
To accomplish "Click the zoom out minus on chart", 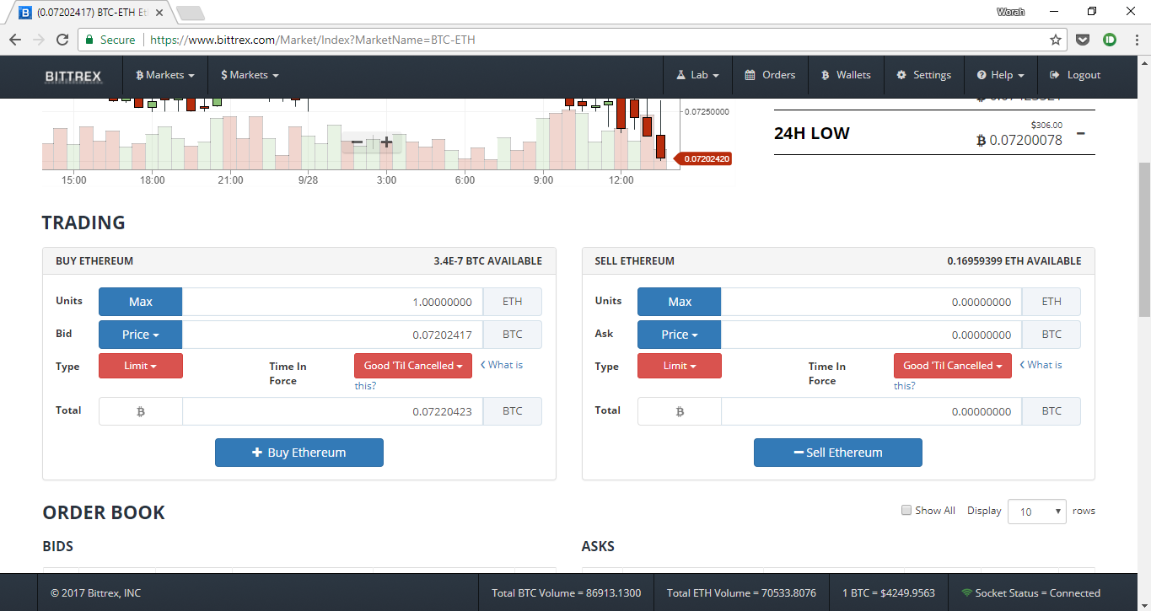I will tap(357, 142).
